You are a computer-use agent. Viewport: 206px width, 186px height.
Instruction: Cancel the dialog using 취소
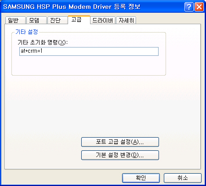click(x=183, y=178)
